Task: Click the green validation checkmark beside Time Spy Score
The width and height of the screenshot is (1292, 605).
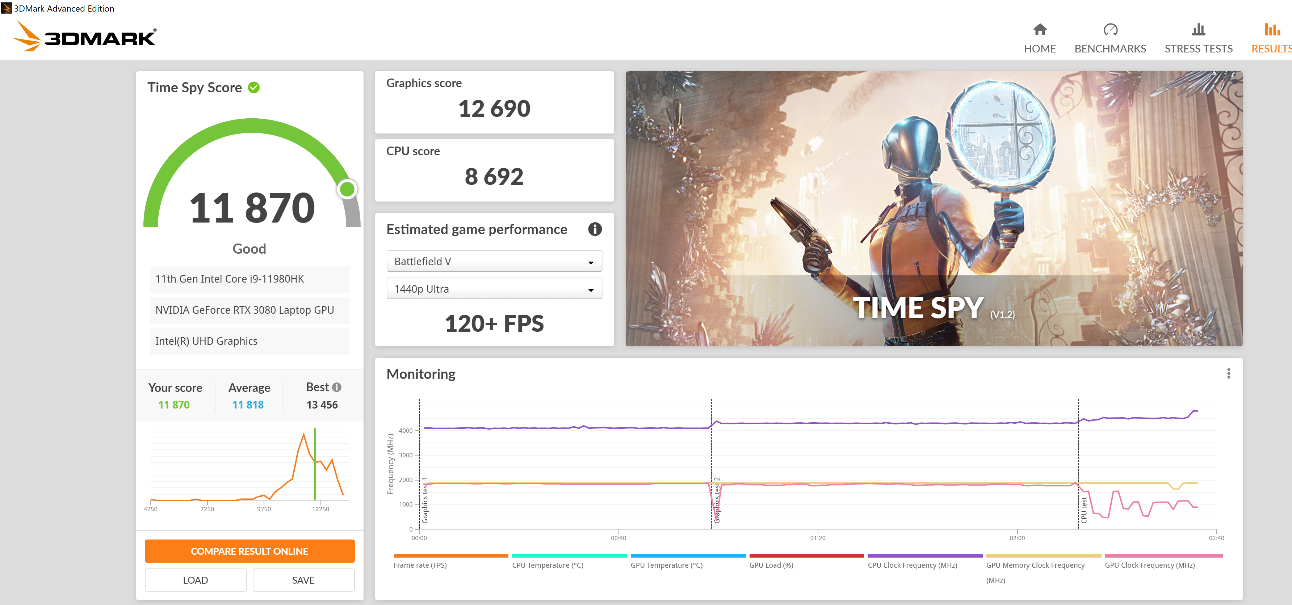Action: coord(254,87)
